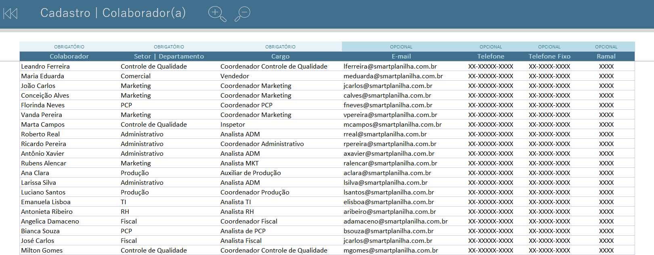Select Marta Campos's Inspetor cargo cell
The image size is (654, 255).
233,125
